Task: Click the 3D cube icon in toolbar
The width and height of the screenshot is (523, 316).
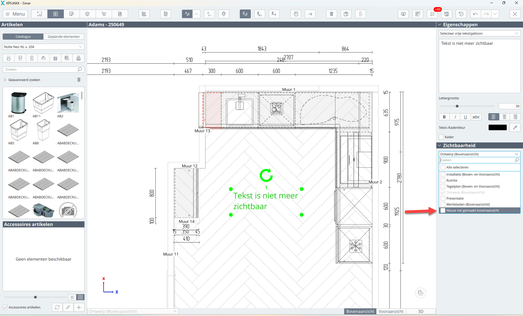Action: (87, 14)
